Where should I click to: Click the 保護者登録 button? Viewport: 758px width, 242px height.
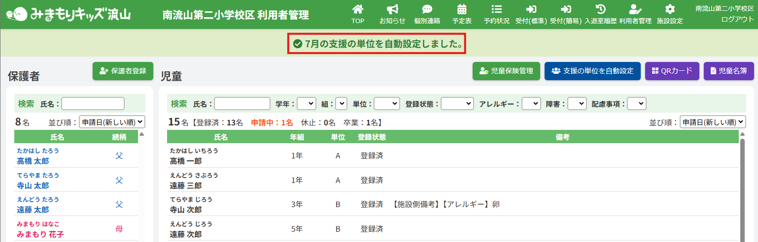tap(123, 71)
